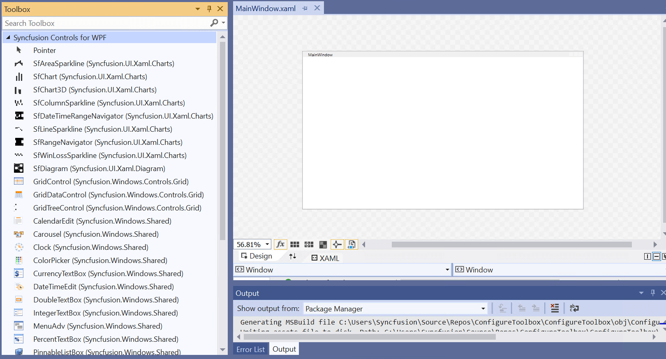This screenshot has height=359, width=666.
Task: Click the designer horizontal scrollbar thumb
Action: pos(511,245)
